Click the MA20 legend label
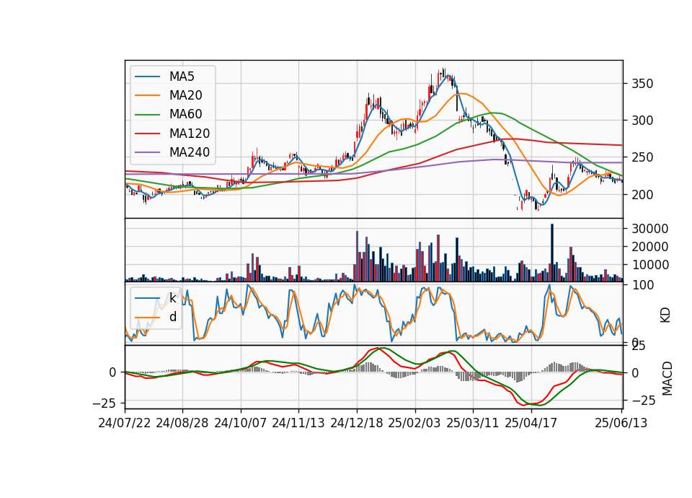 [185, 95]
